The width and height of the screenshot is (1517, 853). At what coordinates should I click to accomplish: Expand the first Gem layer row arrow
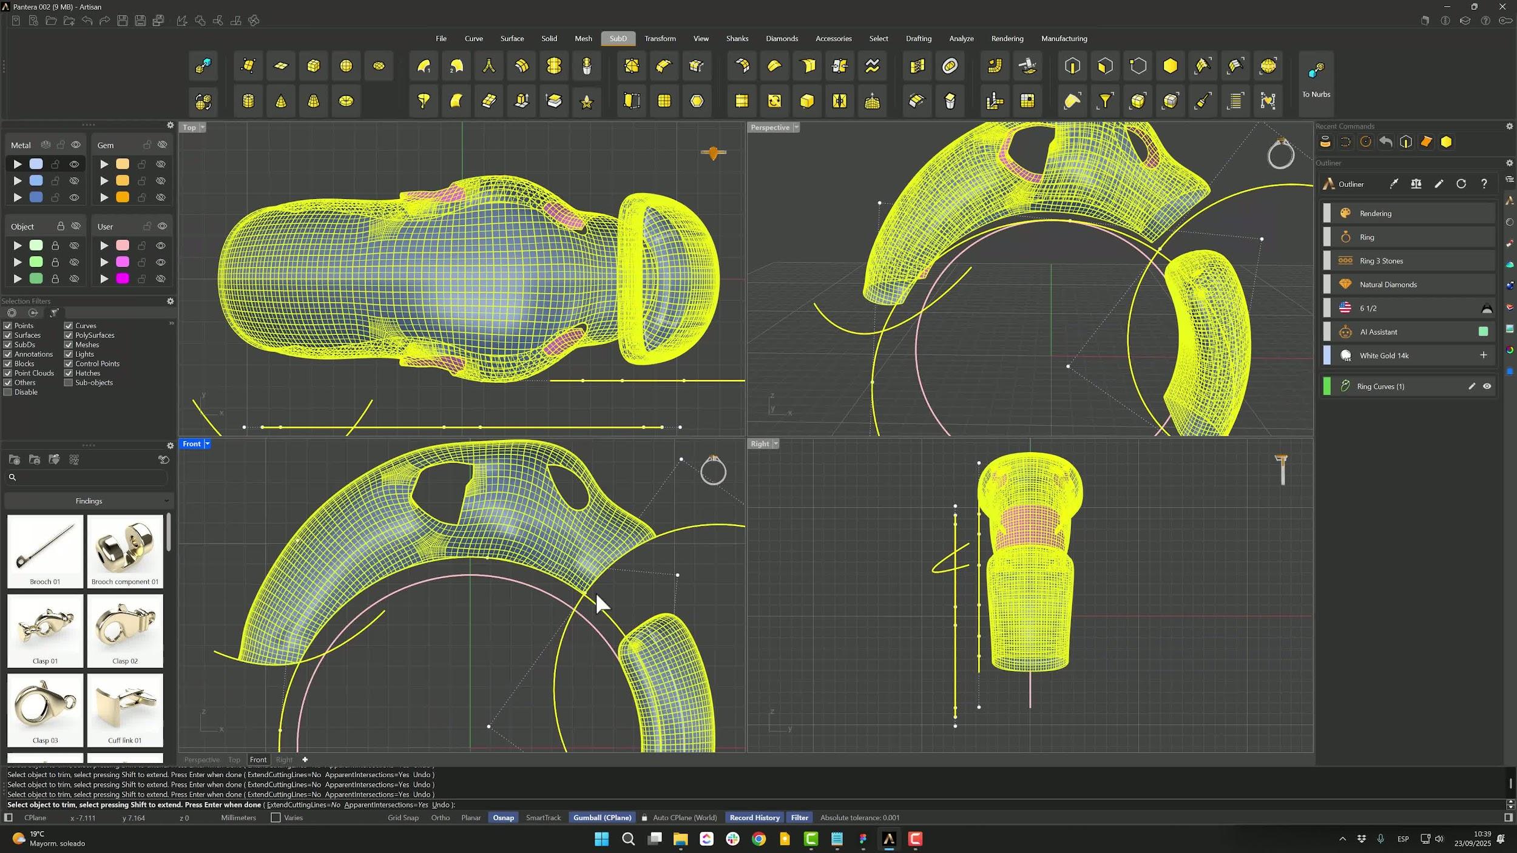[x=104, y=164]
